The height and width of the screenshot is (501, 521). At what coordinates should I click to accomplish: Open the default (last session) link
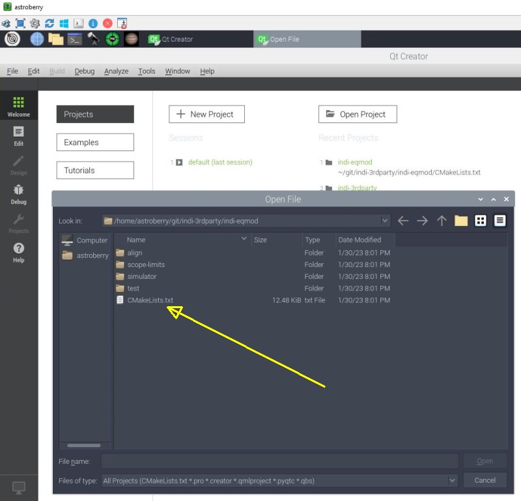pyautogui.click(x=220, y=162)
